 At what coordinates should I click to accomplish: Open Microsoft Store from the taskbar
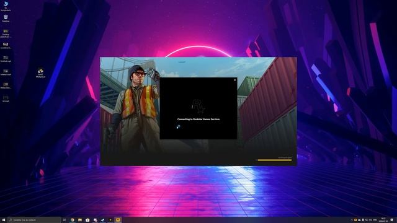pos(87,220)
